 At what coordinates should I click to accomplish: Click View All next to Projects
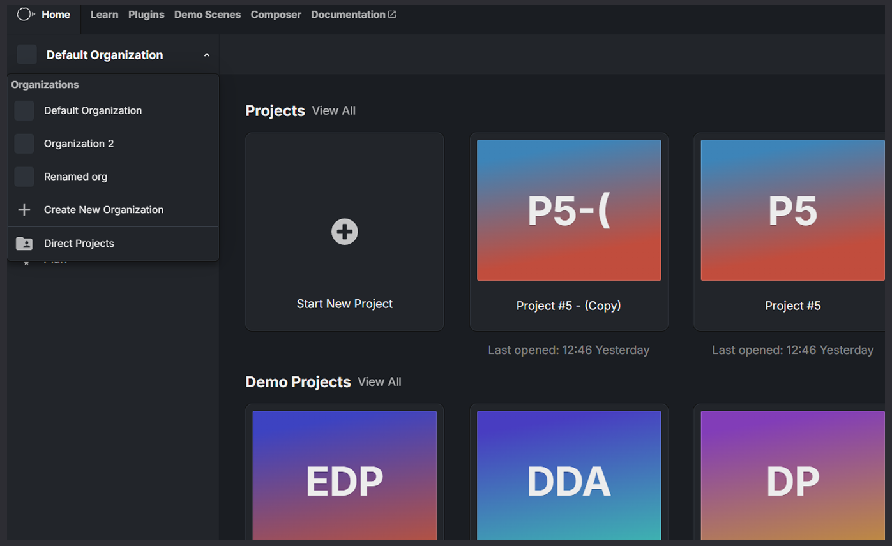click(x=333, y=110)
